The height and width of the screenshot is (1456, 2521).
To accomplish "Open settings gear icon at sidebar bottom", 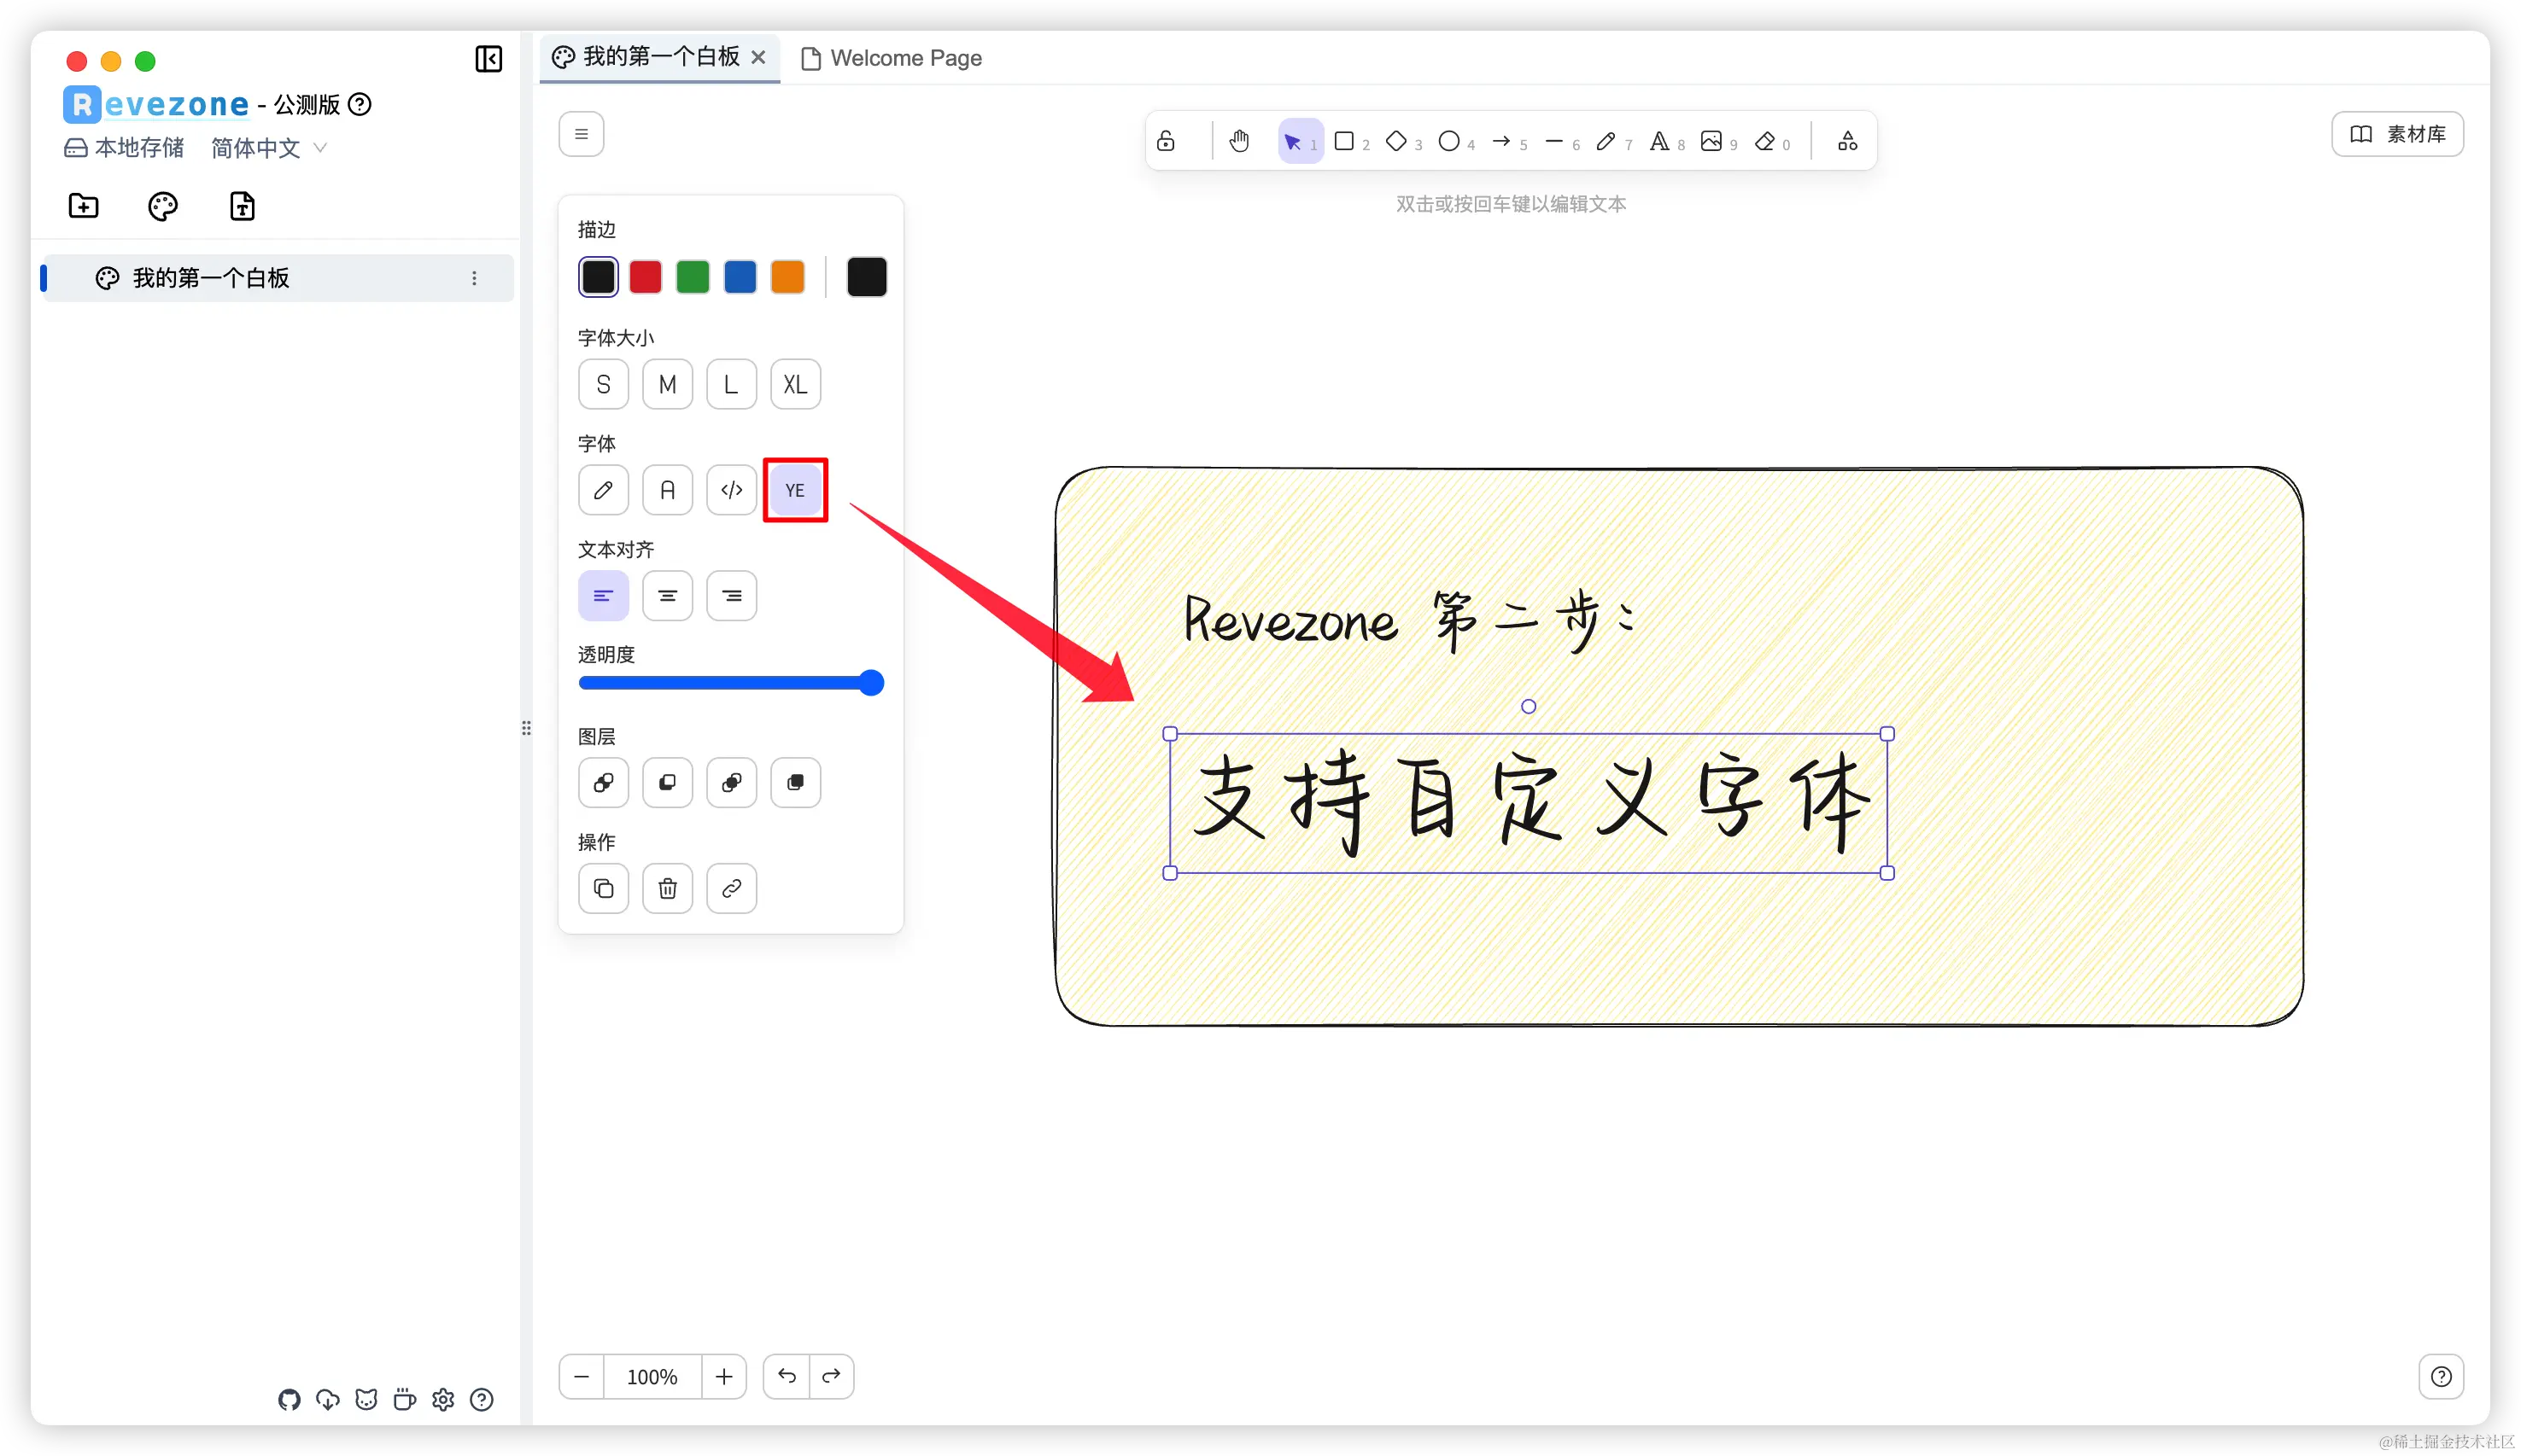I will tap(443, 1399).
